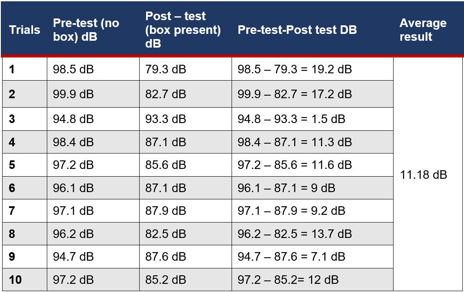The image size is (464, 292).
Task: Select trial 1 row number cell
Action: click(x=12, y=69)
